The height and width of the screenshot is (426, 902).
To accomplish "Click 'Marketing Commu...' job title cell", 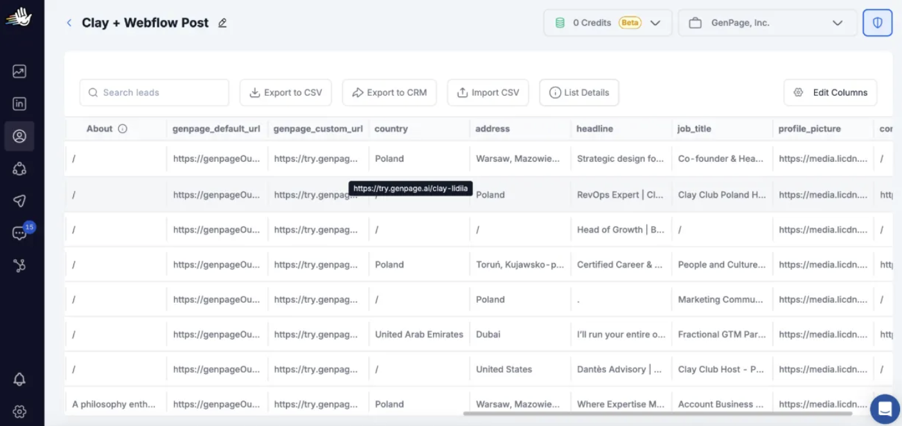I will 721,300.
